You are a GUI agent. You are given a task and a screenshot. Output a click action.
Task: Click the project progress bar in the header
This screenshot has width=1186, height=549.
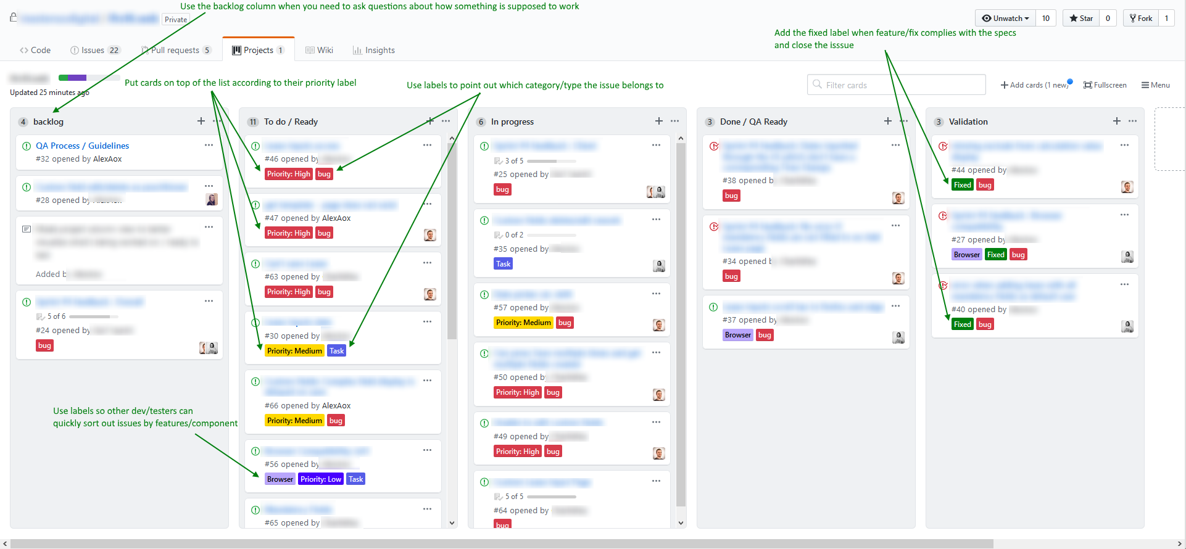(x=89, y=78)
